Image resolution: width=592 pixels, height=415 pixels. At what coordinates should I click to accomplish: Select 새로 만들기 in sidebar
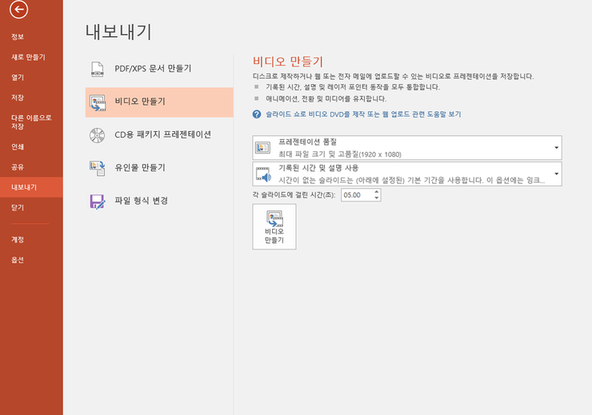tap(28, 57)
